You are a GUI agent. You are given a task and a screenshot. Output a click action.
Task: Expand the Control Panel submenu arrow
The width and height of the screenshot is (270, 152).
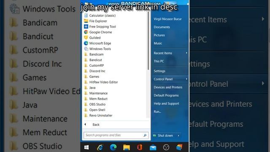tap(186, 79)
